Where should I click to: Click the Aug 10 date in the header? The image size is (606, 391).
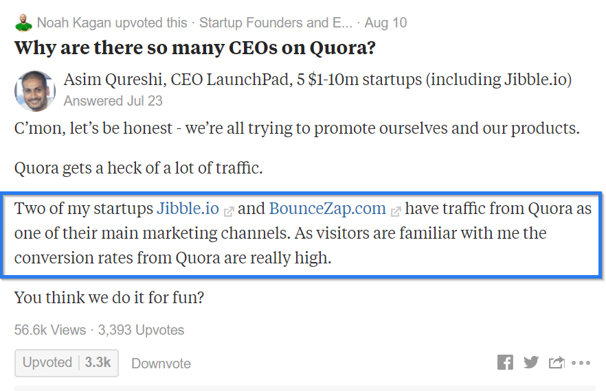click(385, 23)
